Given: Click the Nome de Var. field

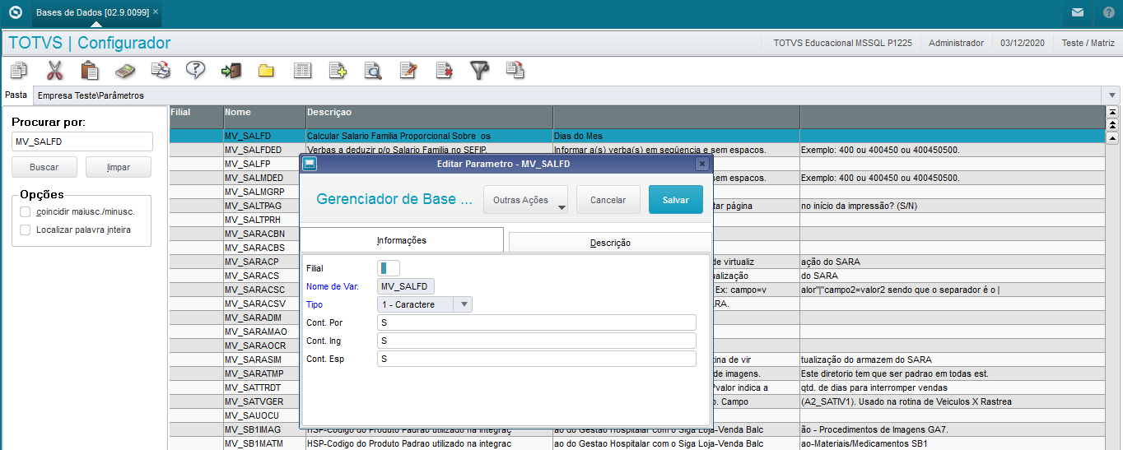Looking at the screenshot, I should click(x=406, y=286).
